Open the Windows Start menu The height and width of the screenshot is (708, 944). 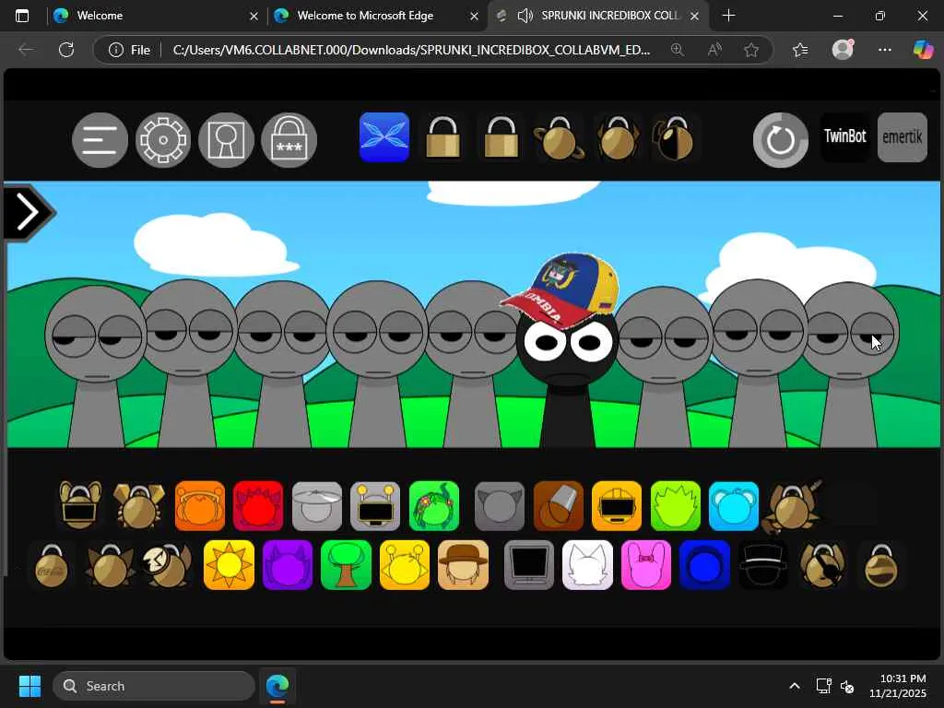29,686
